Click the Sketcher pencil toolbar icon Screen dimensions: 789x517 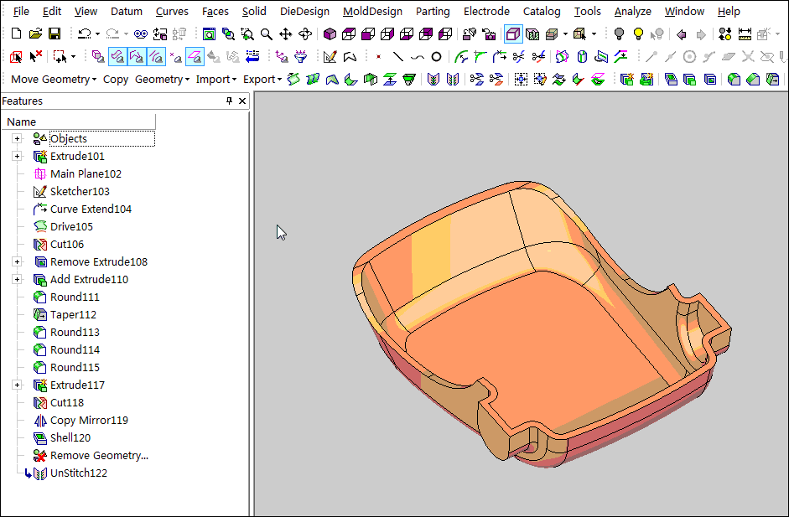point(330,57)
